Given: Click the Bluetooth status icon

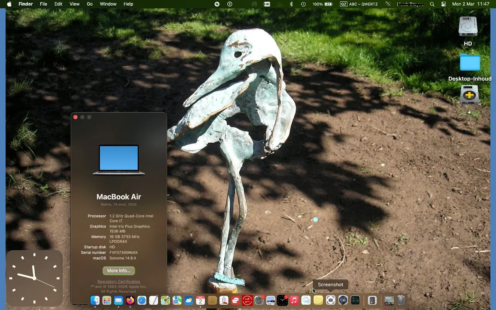Looking at the screenshot, I should (x=291, y=4).
